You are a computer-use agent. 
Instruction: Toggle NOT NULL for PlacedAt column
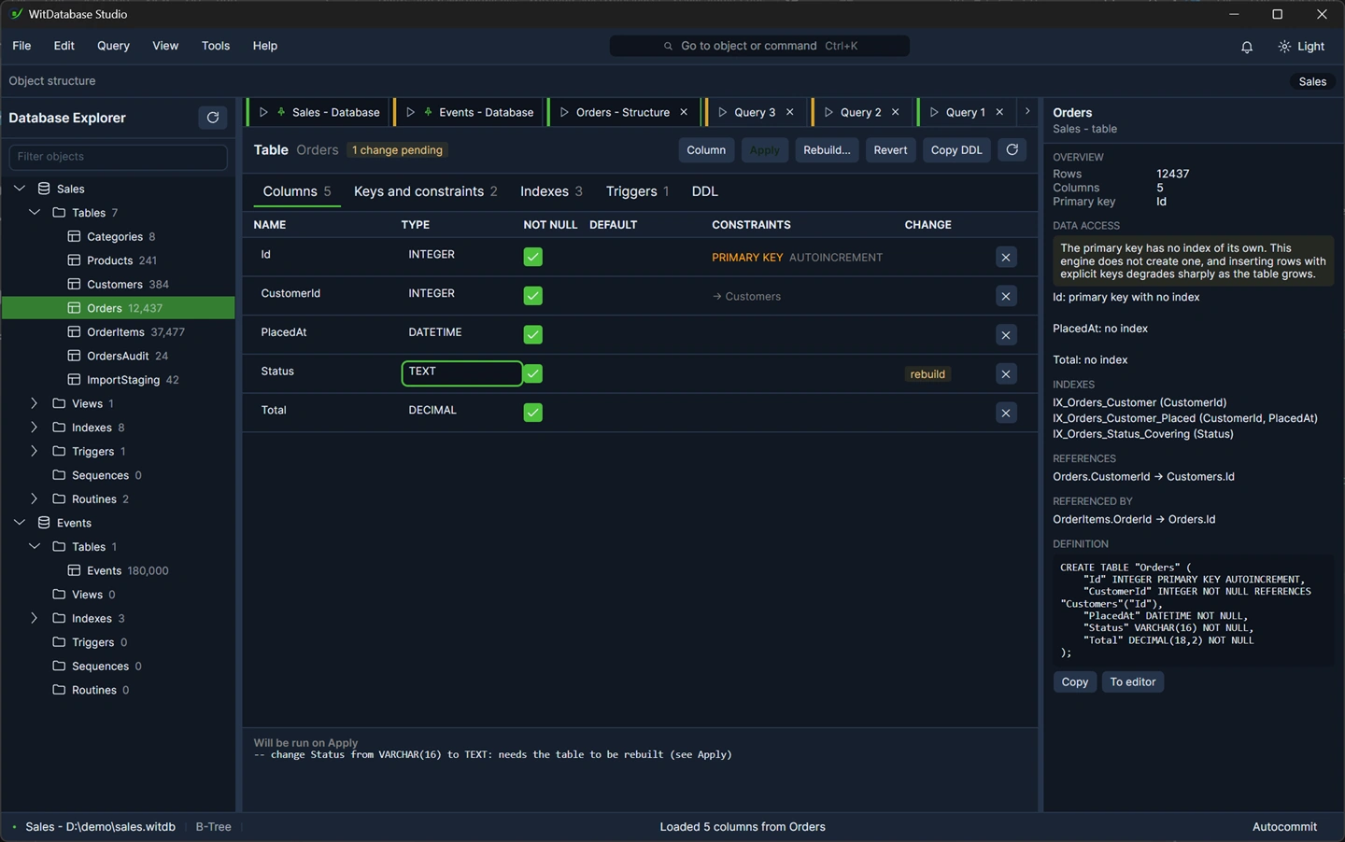532,334
